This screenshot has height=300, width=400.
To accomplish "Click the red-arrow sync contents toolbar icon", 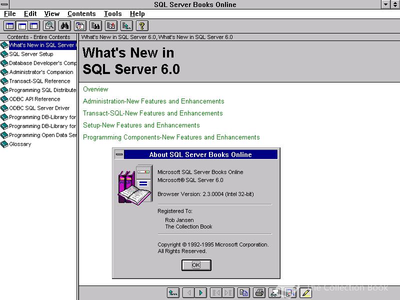I will coord(111,26).
